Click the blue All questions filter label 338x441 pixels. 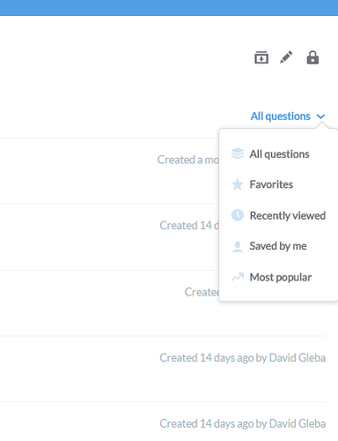pos(280,116)
